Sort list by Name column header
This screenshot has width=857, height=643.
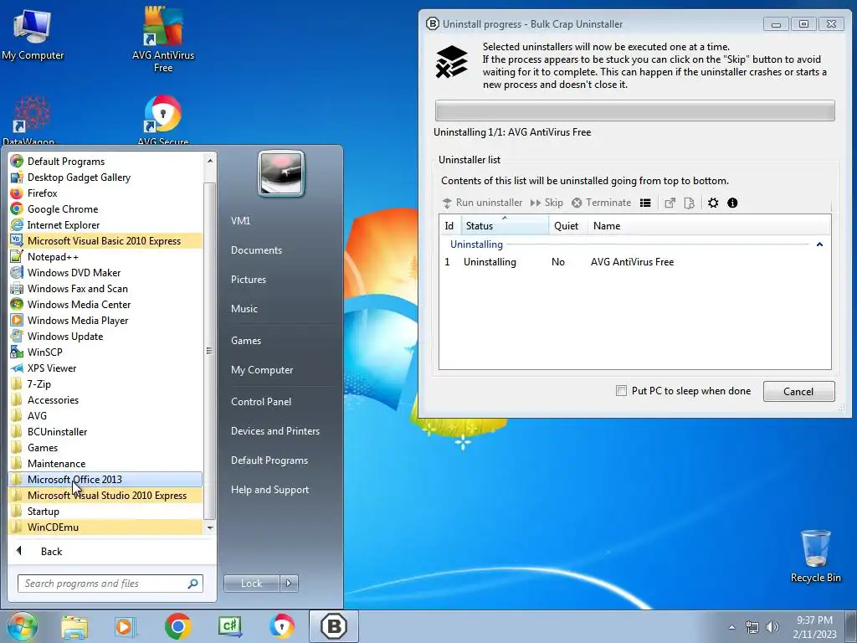point(710,226)
